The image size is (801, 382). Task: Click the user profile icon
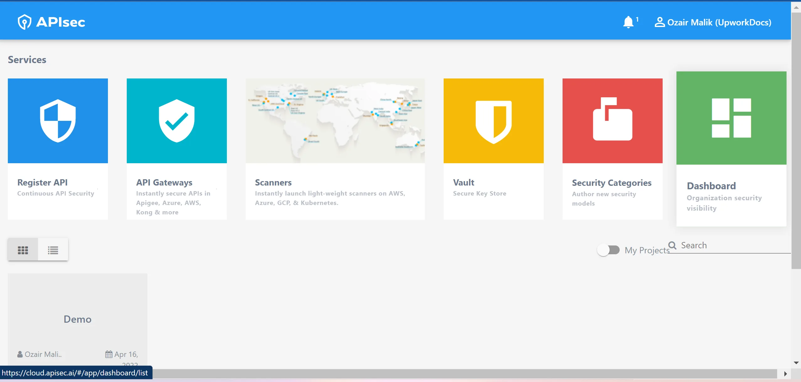(660, 22)
